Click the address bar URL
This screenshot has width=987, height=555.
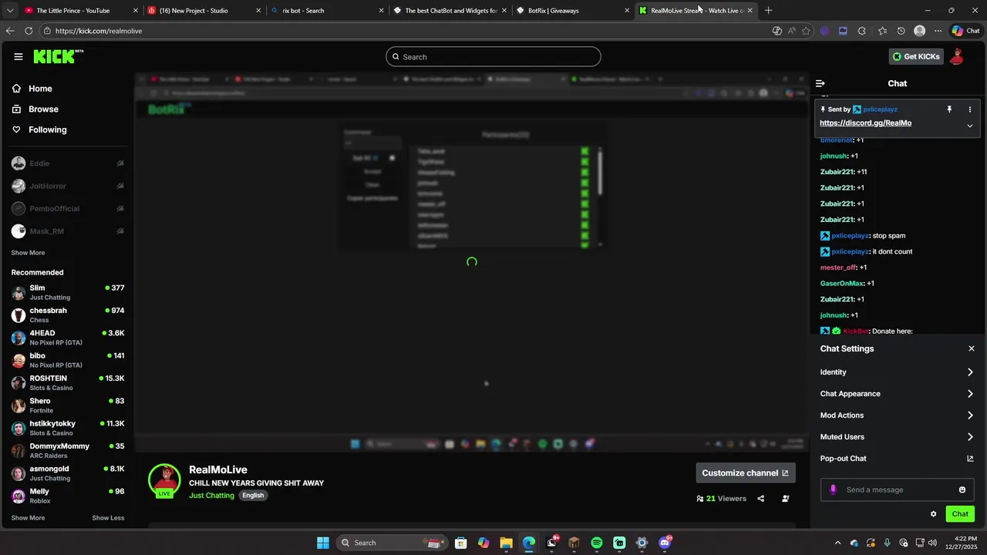[99, 31]
